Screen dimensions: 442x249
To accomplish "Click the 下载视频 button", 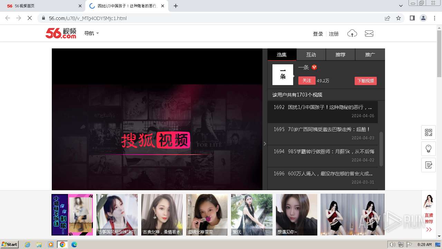I will [366, 81].
